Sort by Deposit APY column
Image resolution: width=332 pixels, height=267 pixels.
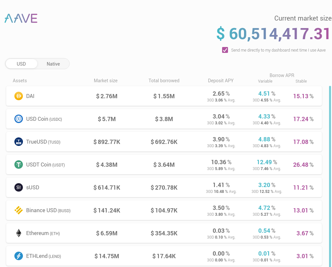pos(221,81)
